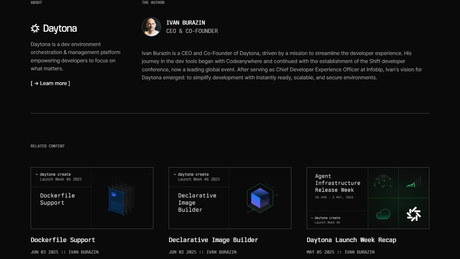Open the Dockerfile Support article title
The height and width of the screenshot is (259, 460).
(x=63, y=240)
